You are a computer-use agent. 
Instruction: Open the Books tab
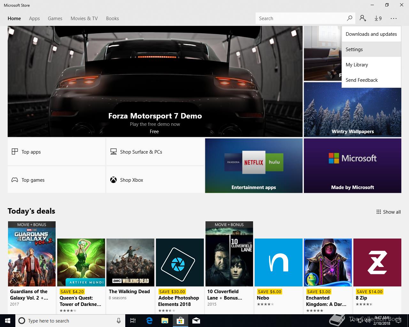click(x=112, y=18)
